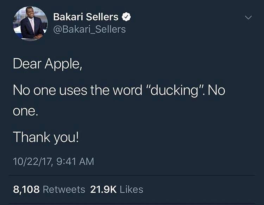Open the 10/22/17 date stamp
Viewport: 264px width, 205px height.
click(32, 161)
